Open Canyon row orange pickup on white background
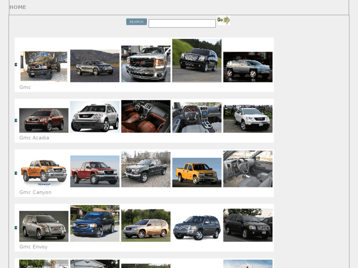Viewport: 358px width, 268px height. click(x=44, y=173)
